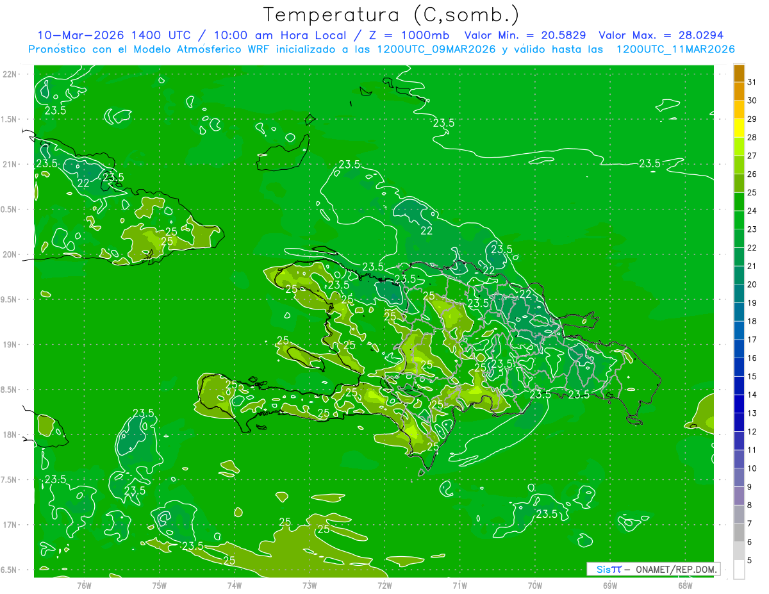Click the "7" color scale label
769x594 pixels.
[x=750, y=524]
